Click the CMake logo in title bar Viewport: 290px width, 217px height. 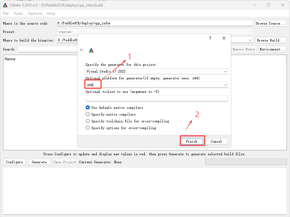pos(5,5)
